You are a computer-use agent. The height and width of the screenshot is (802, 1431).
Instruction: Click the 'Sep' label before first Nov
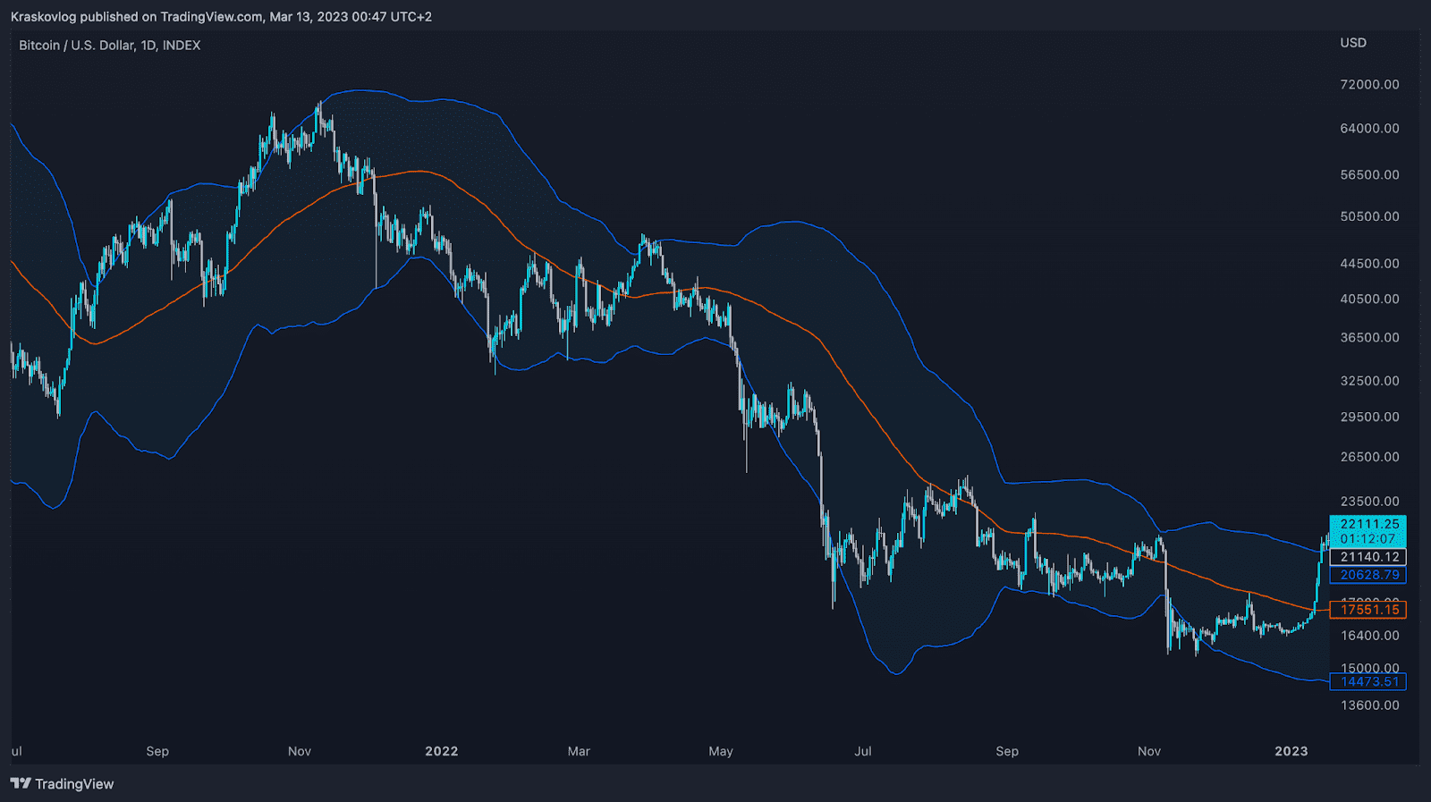coord(157,751)
